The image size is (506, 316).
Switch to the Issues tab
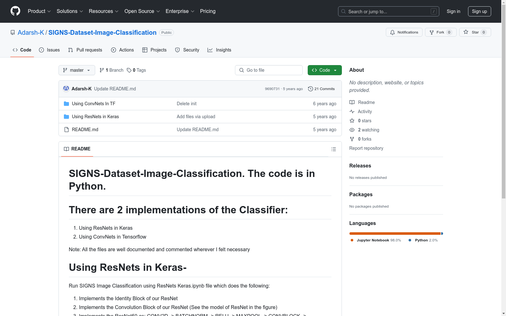point(49,50)
